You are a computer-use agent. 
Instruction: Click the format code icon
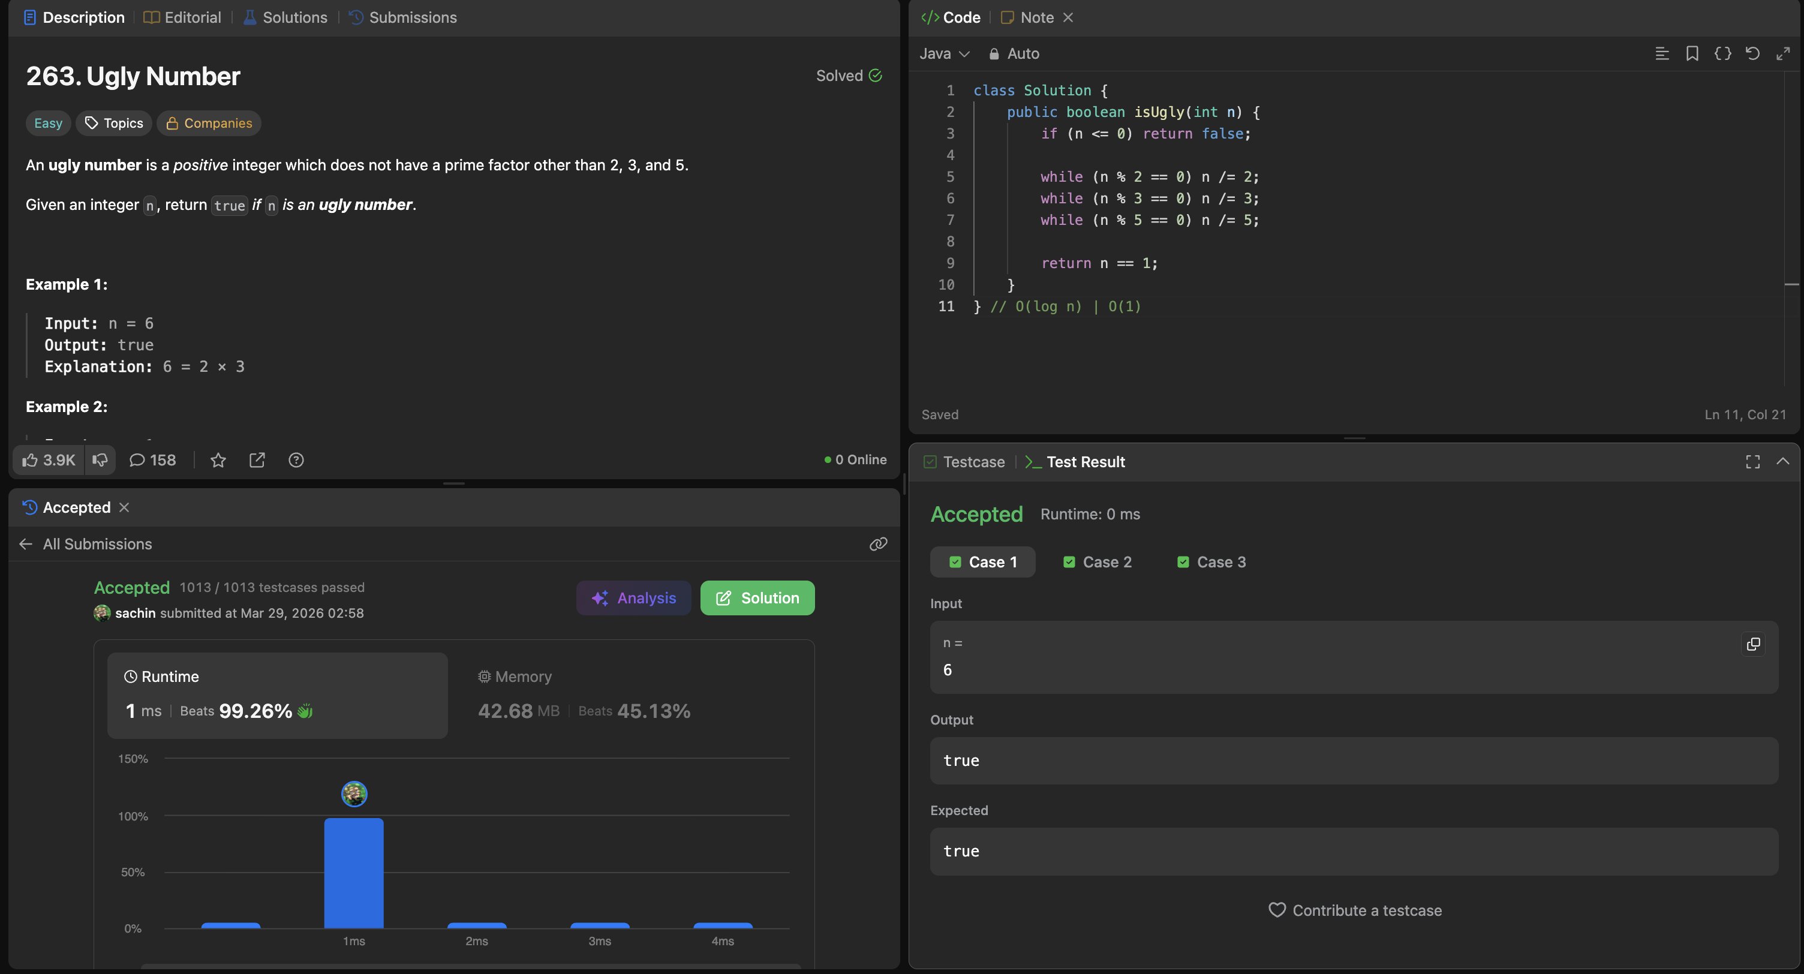pos(1662,54)
